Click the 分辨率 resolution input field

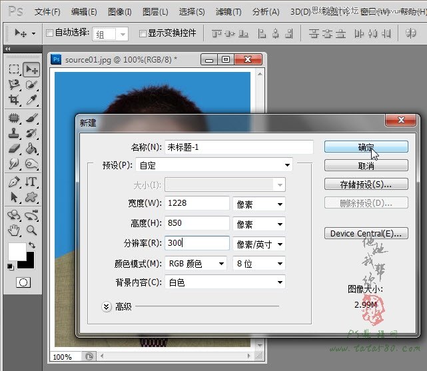[197, 243]
